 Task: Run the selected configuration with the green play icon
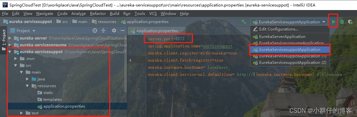coord(334,22)
